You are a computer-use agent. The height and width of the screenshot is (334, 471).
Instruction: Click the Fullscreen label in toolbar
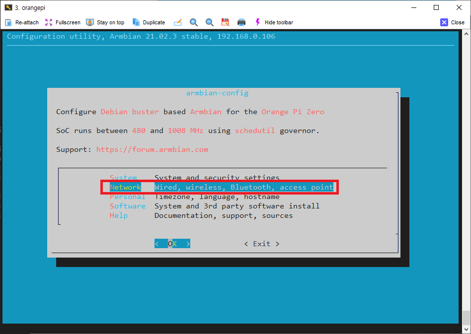(68, 22)
